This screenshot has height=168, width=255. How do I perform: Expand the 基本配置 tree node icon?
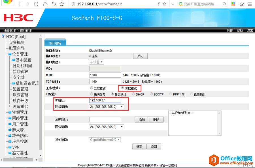(14, 60)
